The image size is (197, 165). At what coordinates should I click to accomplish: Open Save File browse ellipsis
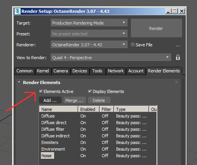(178, 46)
